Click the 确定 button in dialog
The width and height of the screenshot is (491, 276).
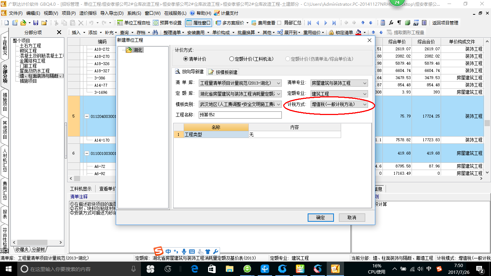321,217
